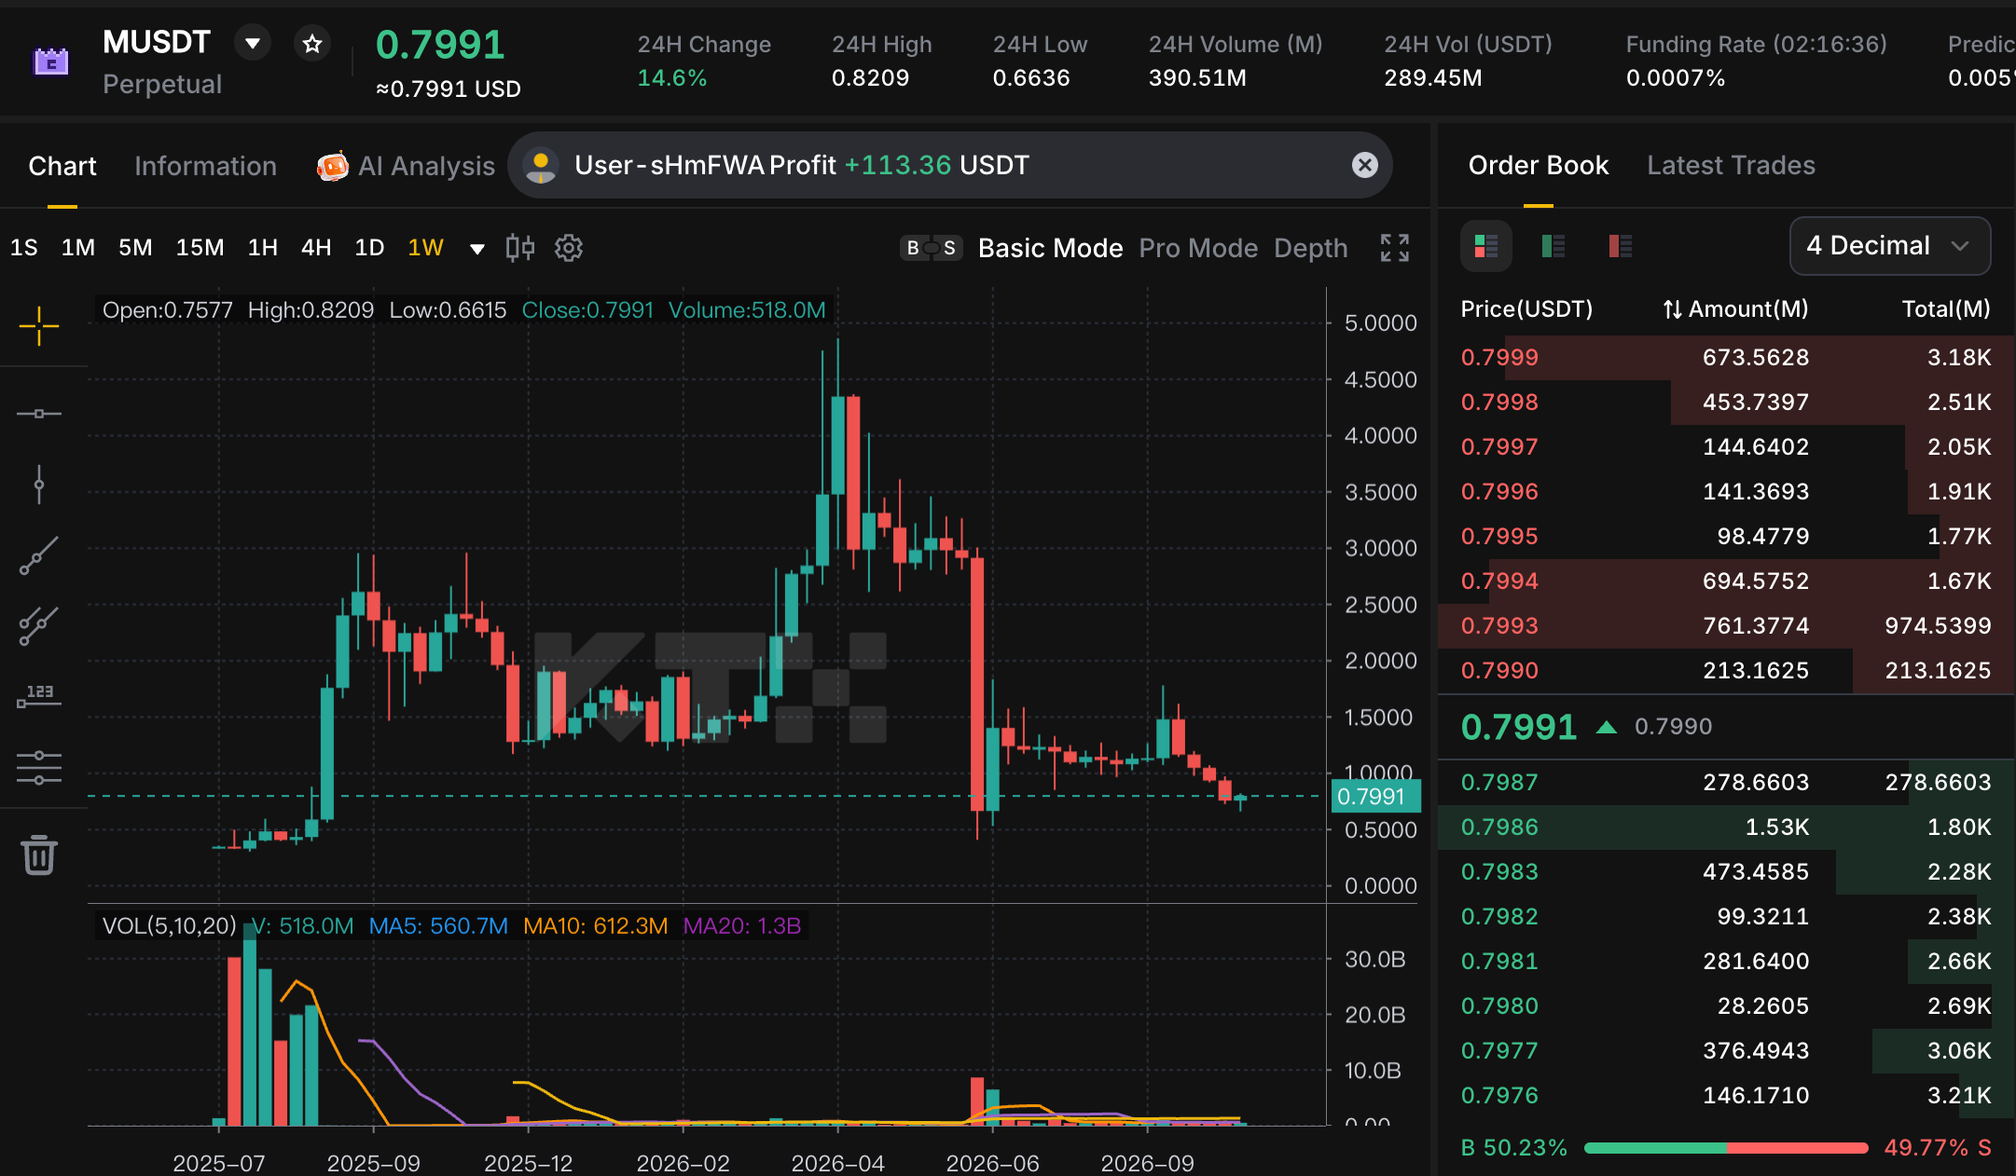Screen dimensions: 2016x1176
Task: Select the 5M timeframe
Action: click(135, 247)
